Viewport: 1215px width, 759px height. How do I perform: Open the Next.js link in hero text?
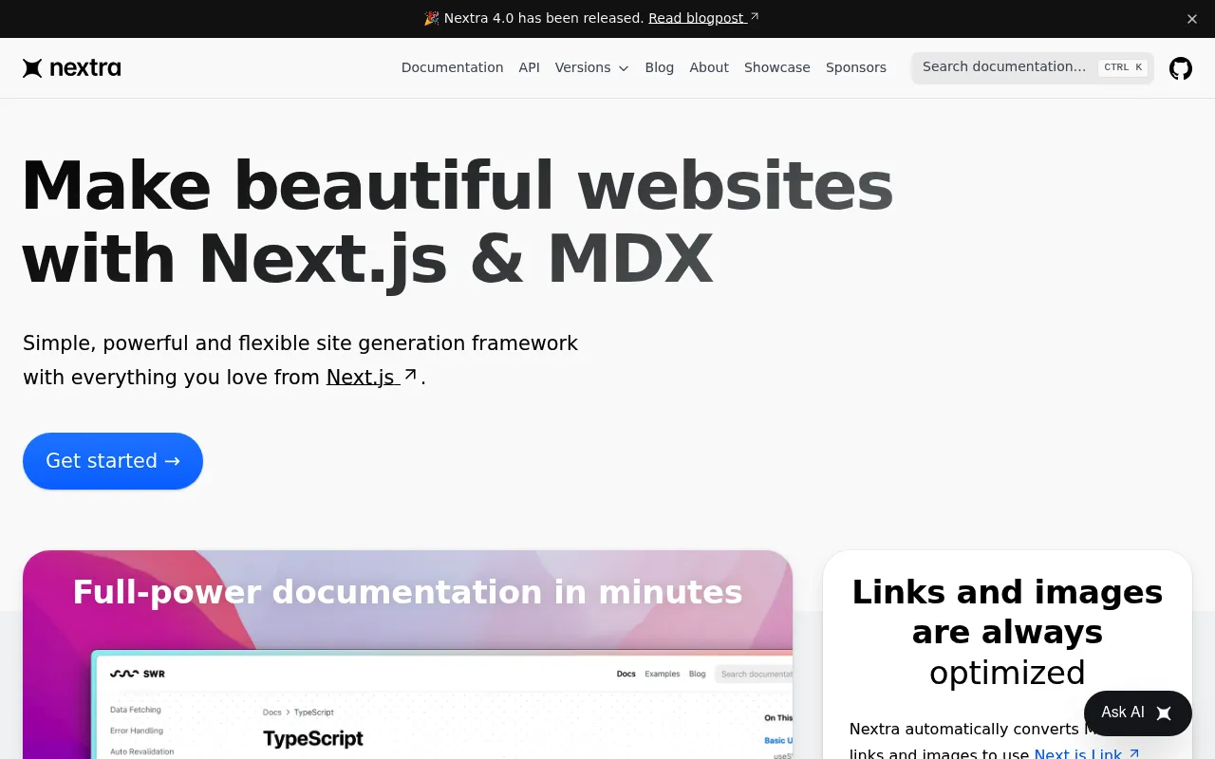point(372,377)
